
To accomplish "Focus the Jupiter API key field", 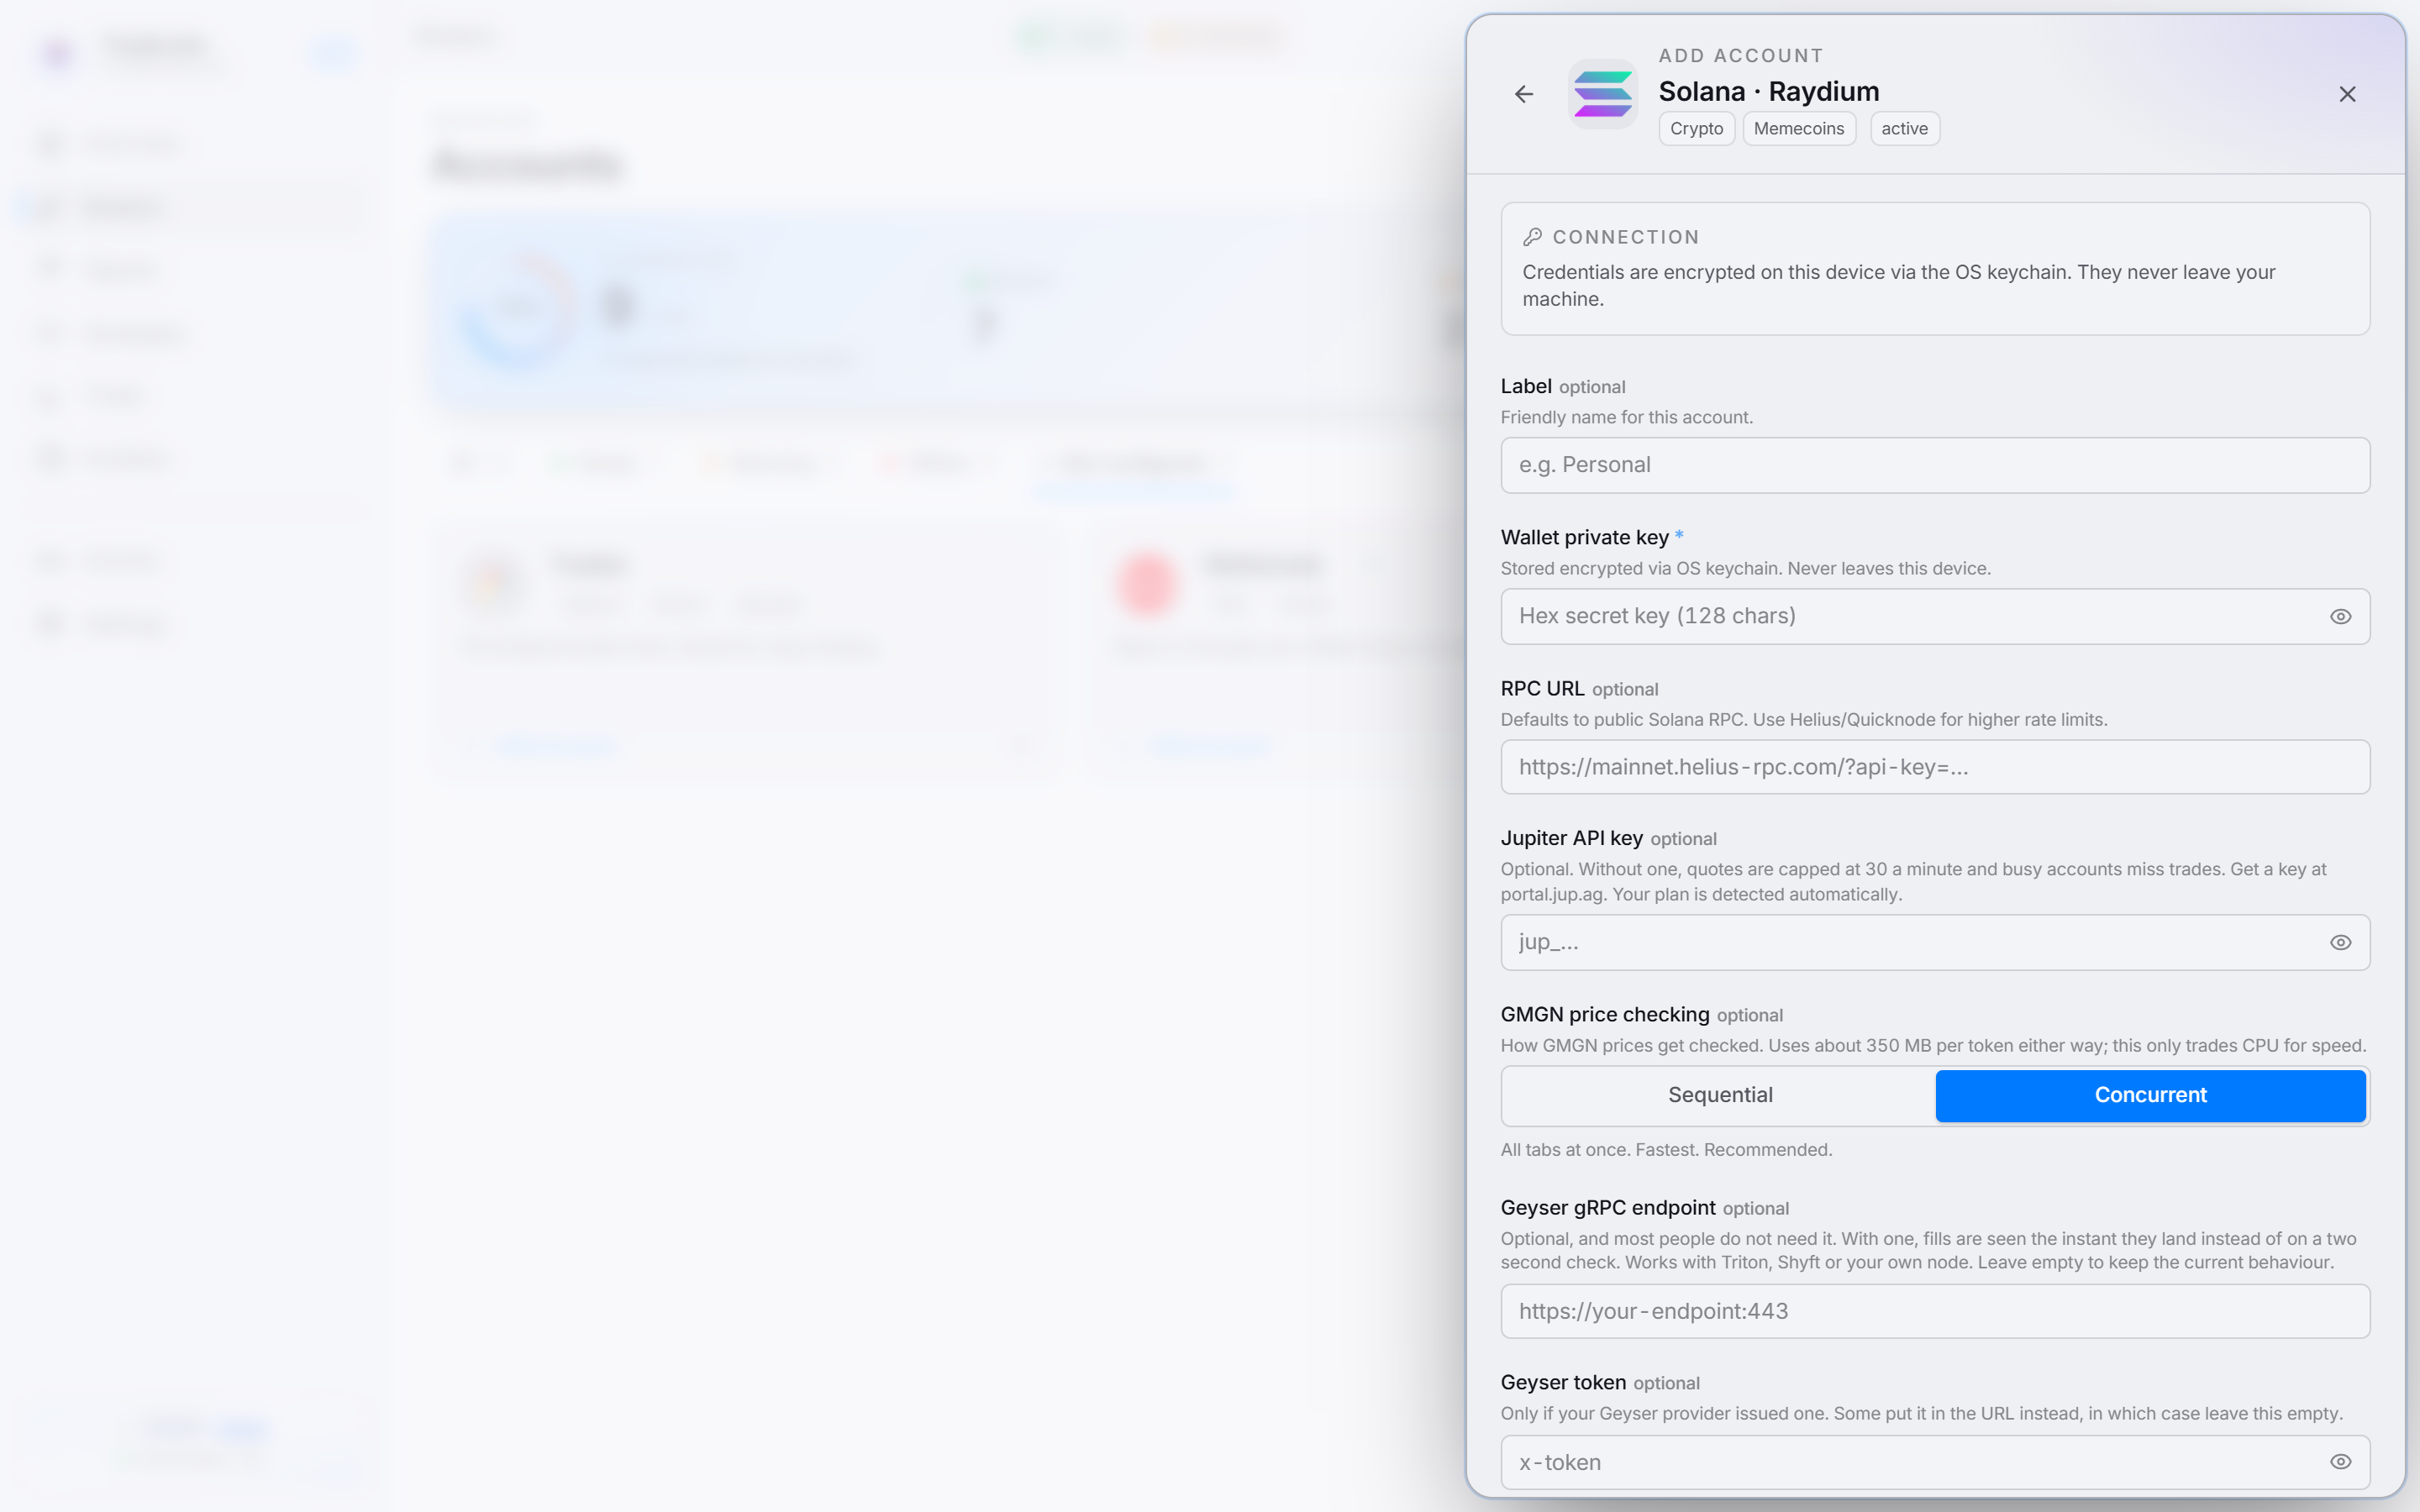I will (x=1935, y=942).
